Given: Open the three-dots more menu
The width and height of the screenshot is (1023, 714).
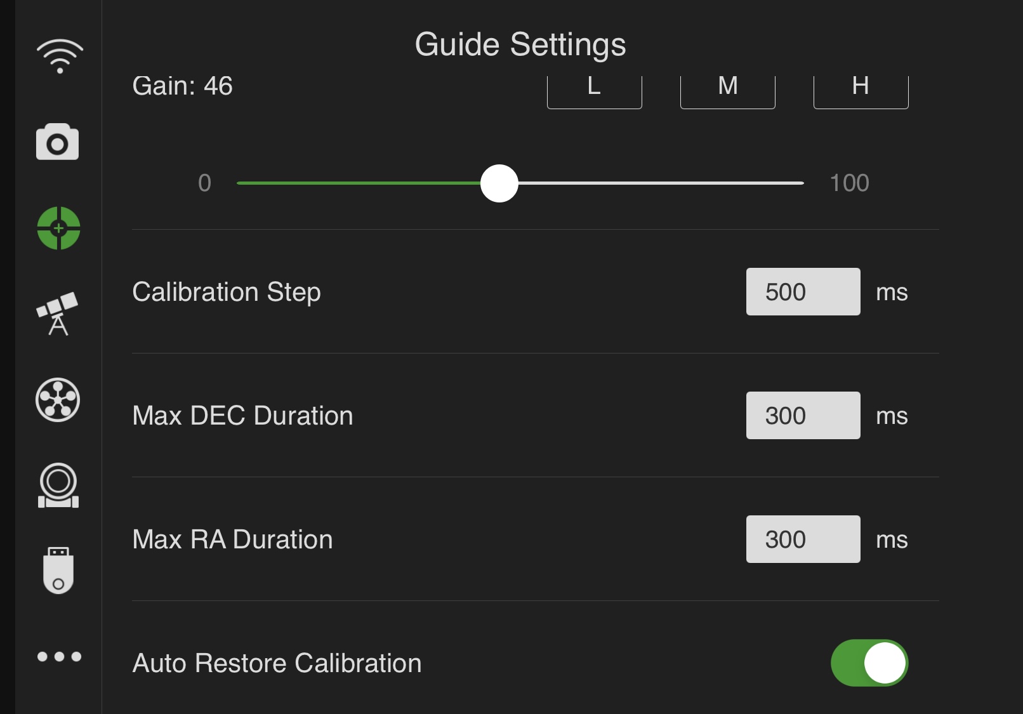Looking at the screenshot, I should (x=59, y=656).
